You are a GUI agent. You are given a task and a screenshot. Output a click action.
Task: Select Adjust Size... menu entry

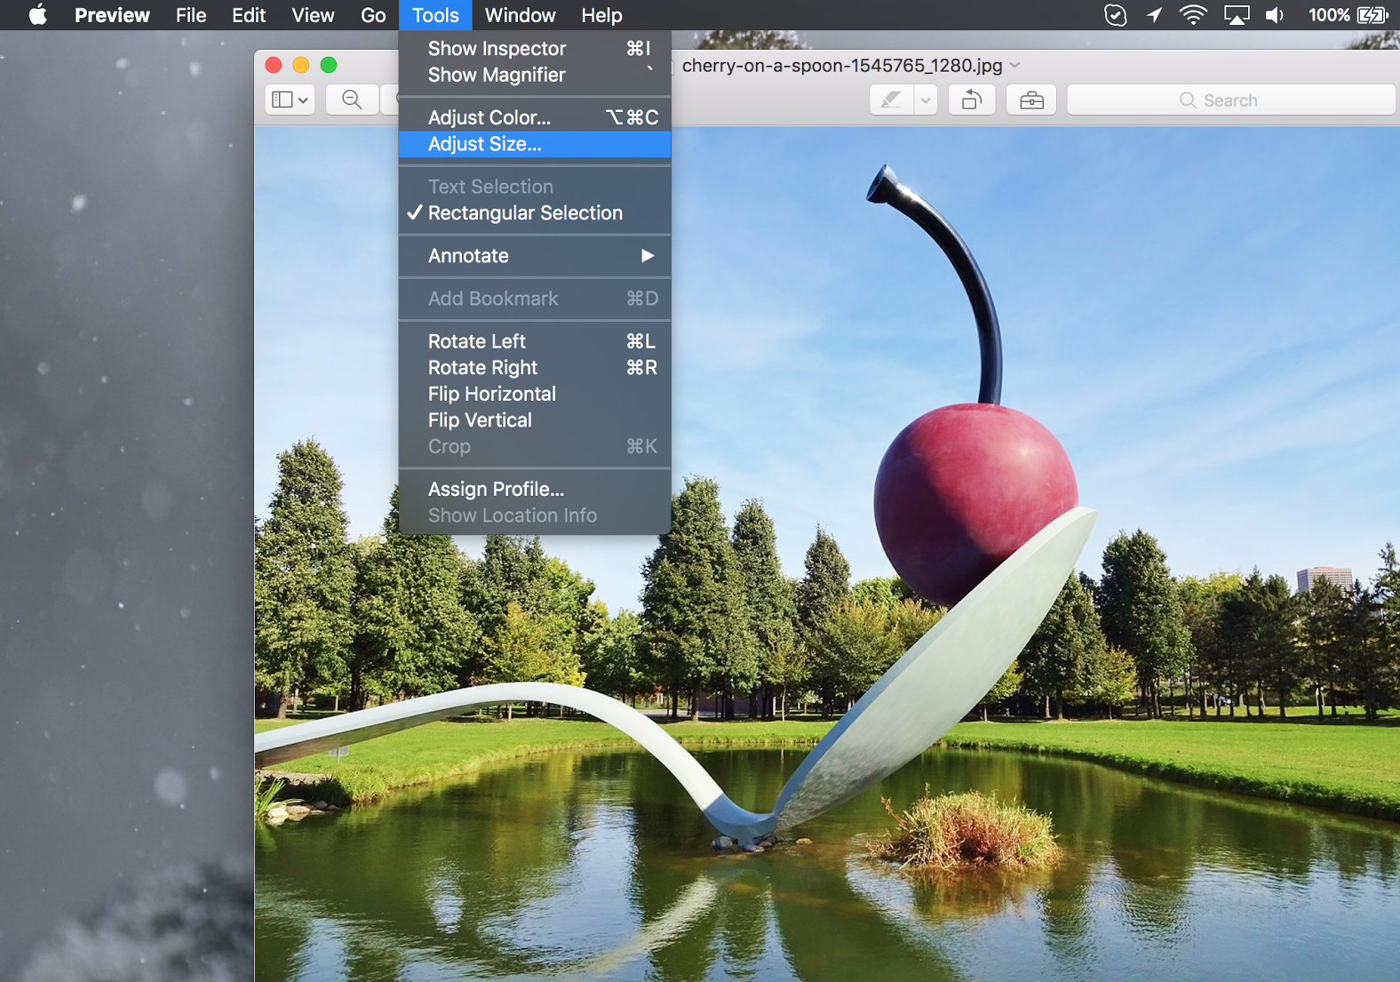535,144
